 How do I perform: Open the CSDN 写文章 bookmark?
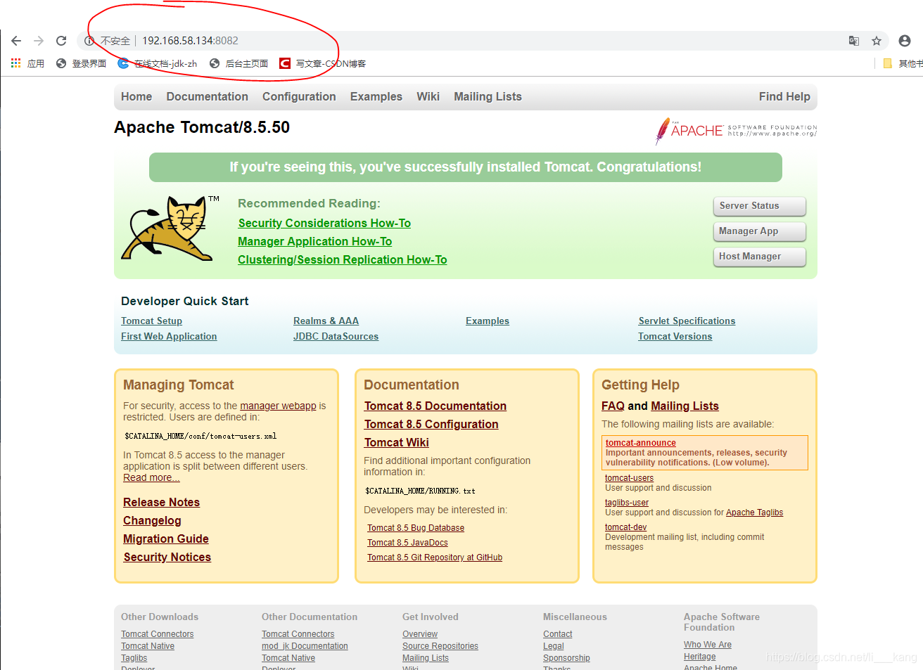click(323, 63)
